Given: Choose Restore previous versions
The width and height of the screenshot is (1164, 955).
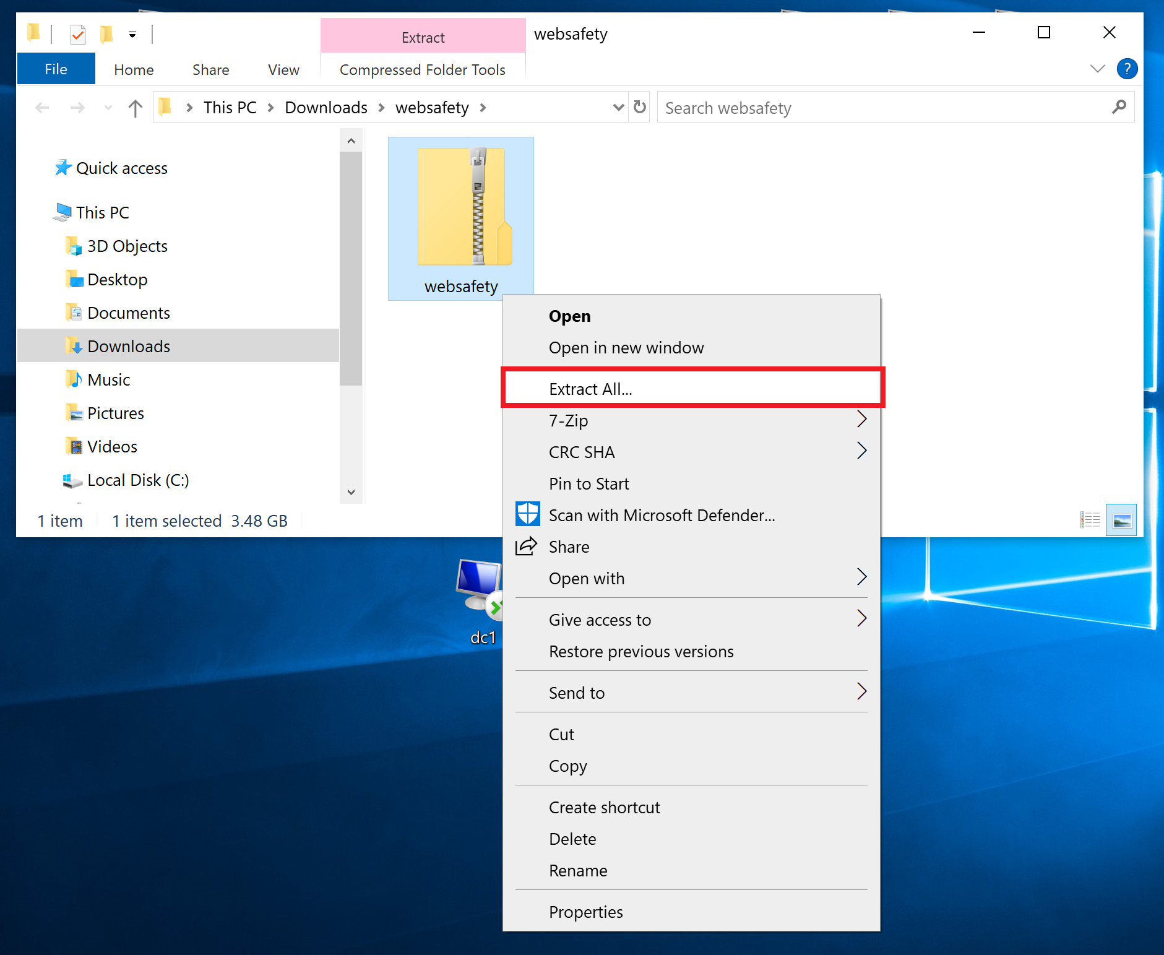Looking at the screenshot, I should point(691,652).
